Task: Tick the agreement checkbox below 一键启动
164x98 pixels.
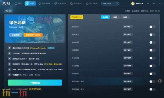Action: pyautogui.click(x=10, y=89)
